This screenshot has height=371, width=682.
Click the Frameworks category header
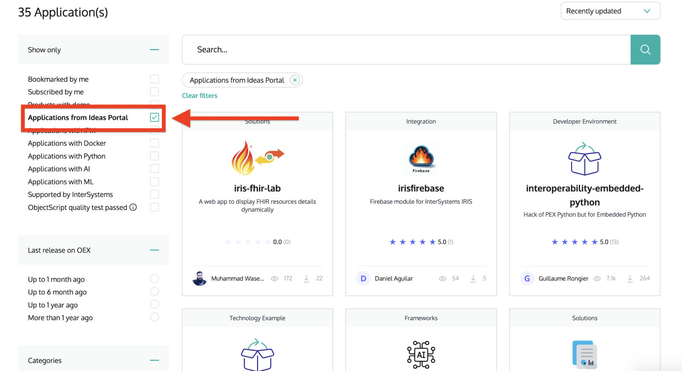(x=421, y=318)
